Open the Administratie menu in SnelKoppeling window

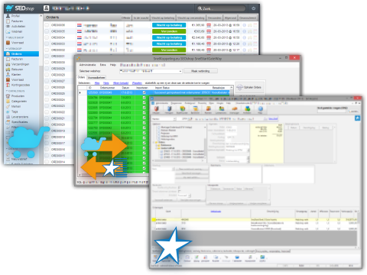click(87, 65)
